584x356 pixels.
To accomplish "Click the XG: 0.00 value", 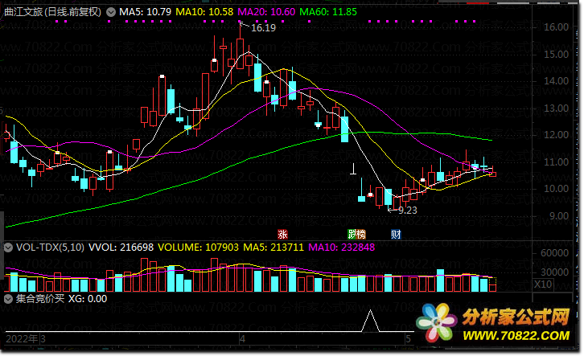I will tap(88, 299).
